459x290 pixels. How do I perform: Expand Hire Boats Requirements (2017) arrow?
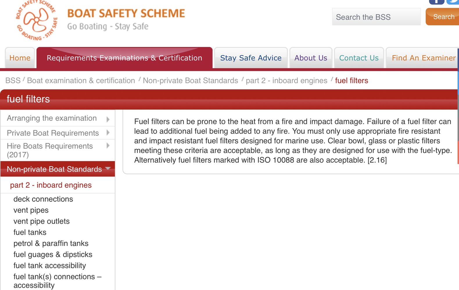coord(108,146)
